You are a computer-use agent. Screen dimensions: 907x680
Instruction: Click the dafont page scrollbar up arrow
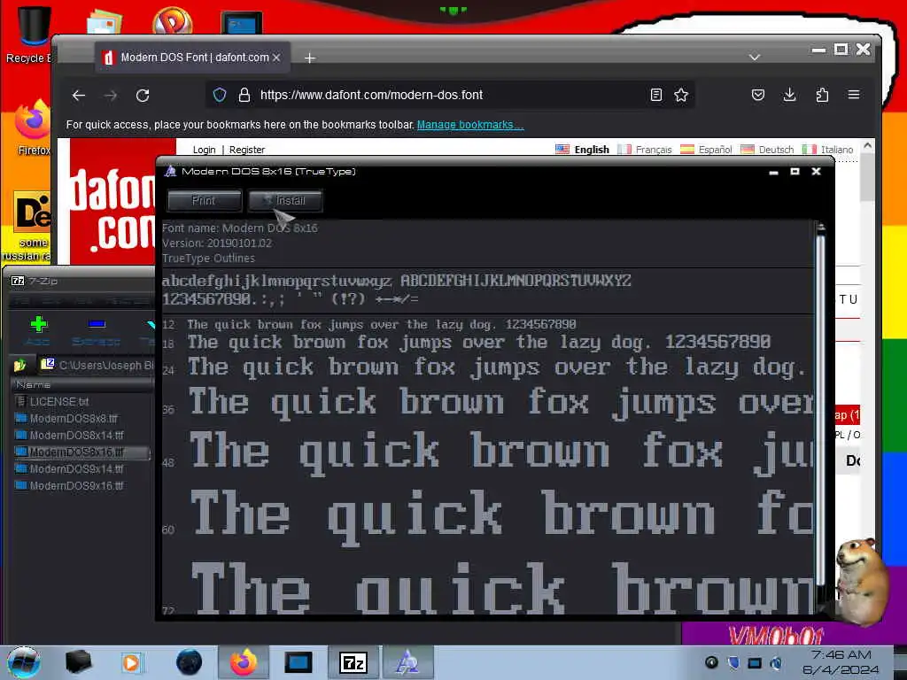pyautogui.click(x=867, y=146)
